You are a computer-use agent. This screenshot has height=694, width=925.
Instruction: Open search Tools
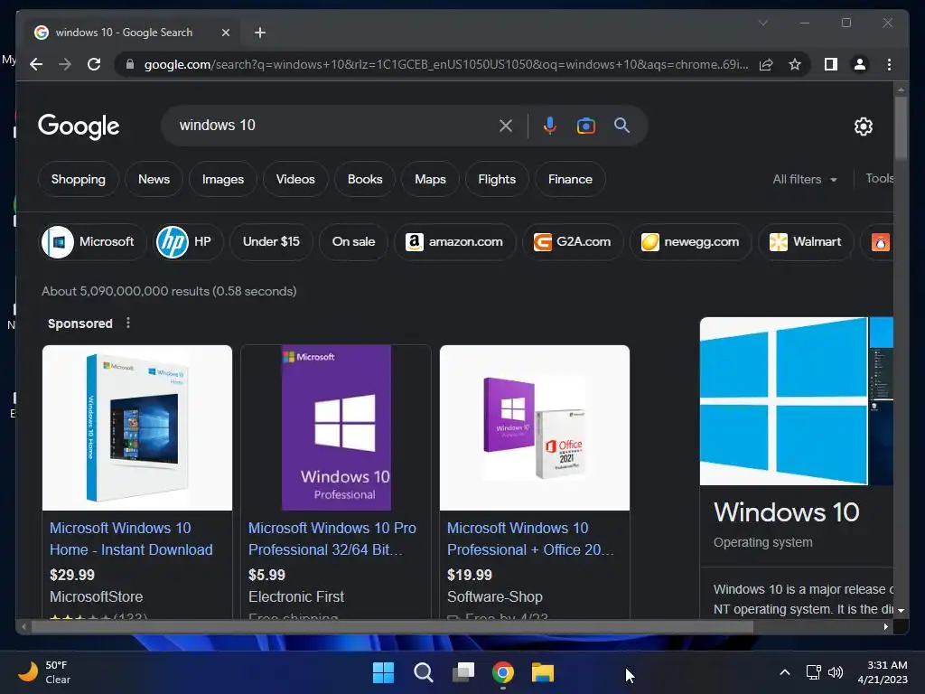(879, 179)
